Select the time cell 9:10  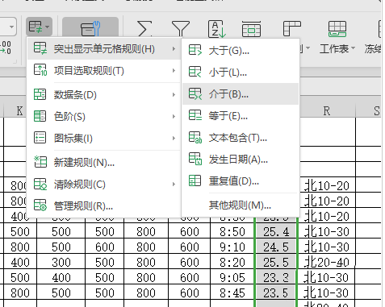pyautogui.click(x=232, y=247)
